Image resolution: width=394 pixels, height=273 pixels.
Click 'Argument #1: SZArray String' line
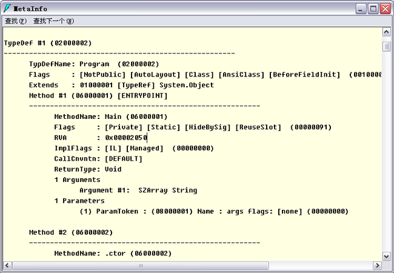click(138, 190)
